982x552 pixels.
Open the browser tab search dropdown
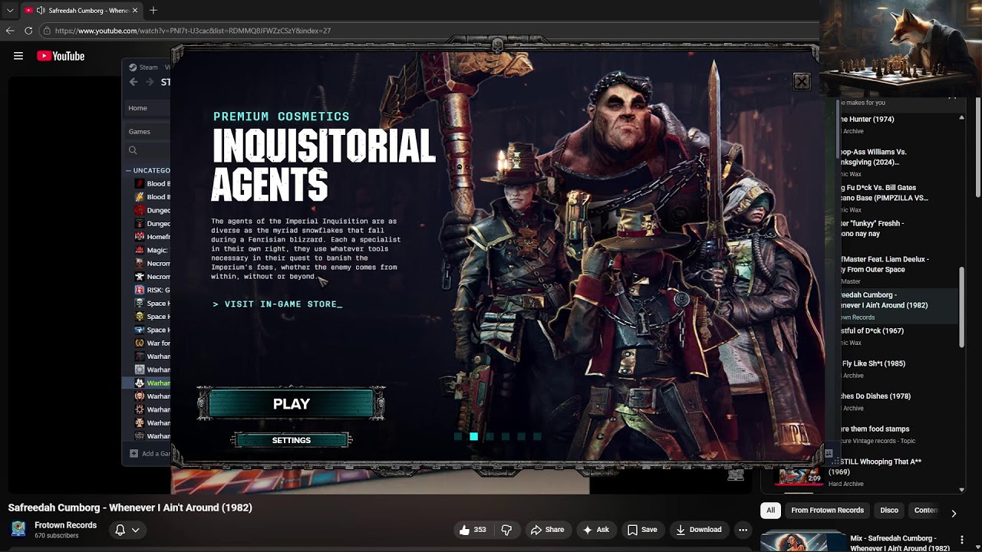[x=10, y=11]
